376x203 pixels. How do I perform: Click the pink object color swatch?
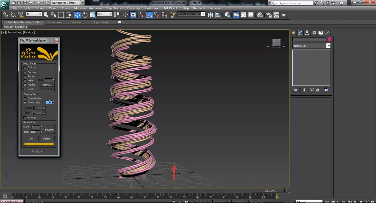[x=329, y=39]
